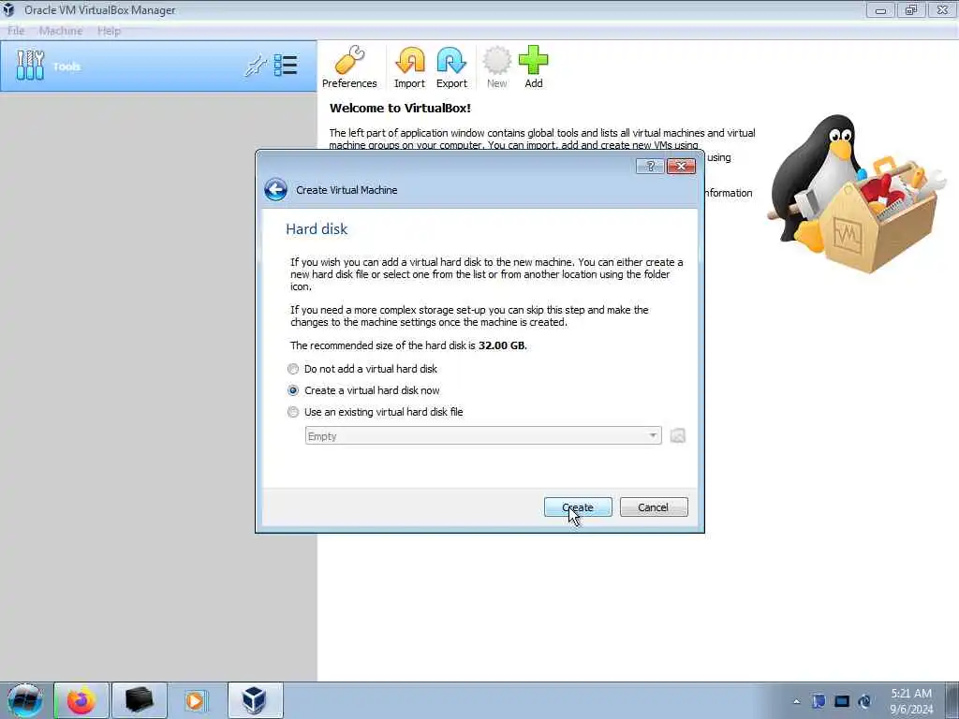Screen dimensions: 959x719
Task: Open the Help menu
Action: coord(109,31)
